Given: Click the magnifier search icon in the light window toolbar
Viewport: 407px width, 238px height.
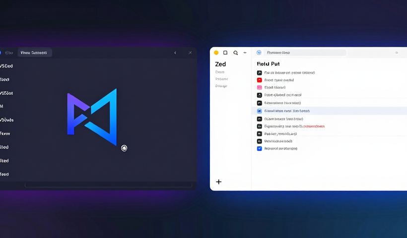Looking at the screenshot, I should coord(235,53).
